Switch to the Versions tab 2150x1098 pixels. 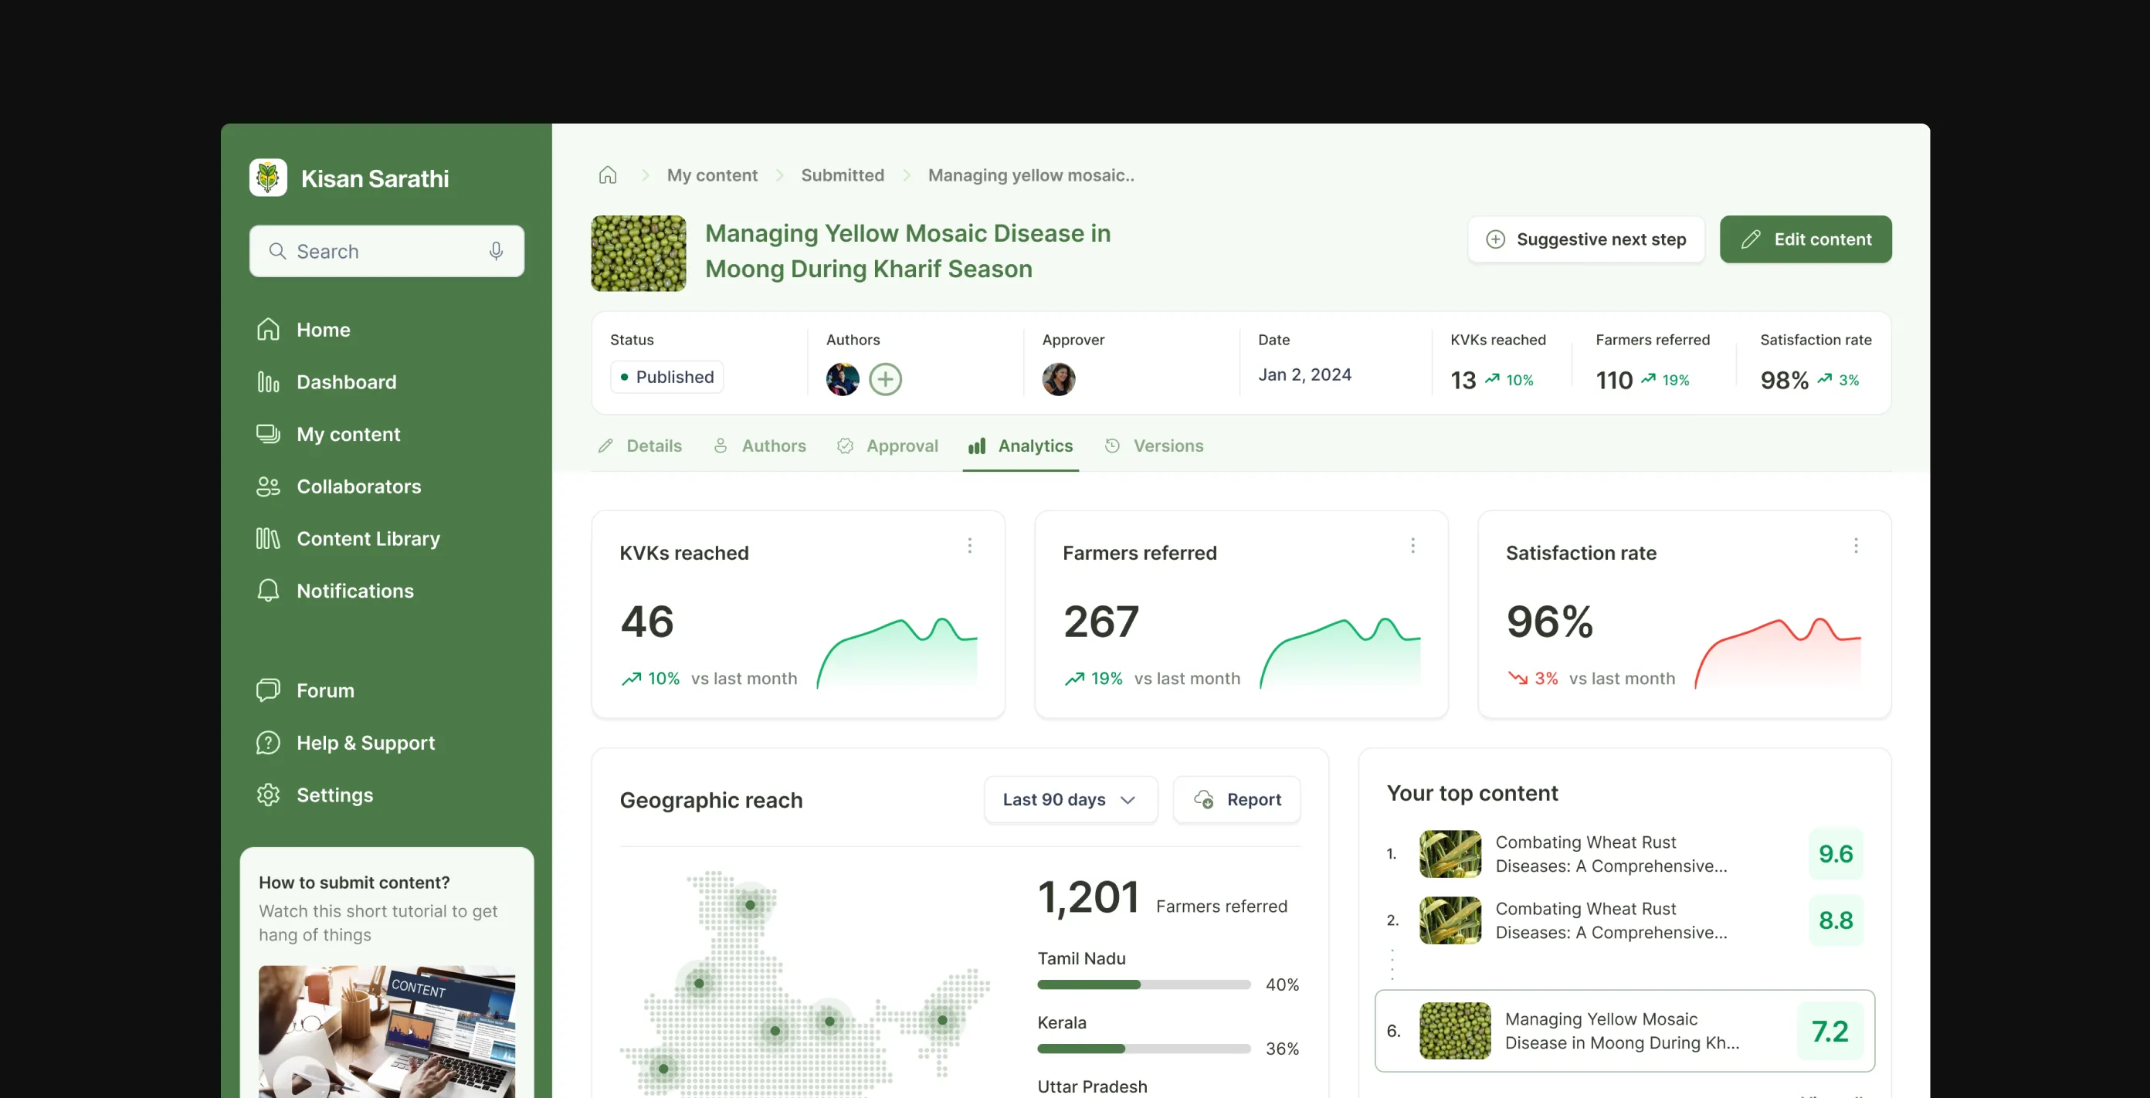coord(1154,446)
